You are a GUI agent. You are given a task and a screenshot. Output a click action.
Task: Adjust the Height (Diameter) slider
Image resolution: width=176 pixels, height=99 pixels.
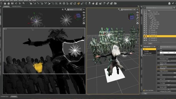[x=167, y=73]
